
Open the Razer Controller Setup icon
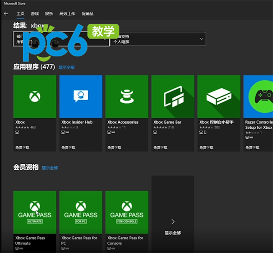pyautogui.click(x=259, y=96)
